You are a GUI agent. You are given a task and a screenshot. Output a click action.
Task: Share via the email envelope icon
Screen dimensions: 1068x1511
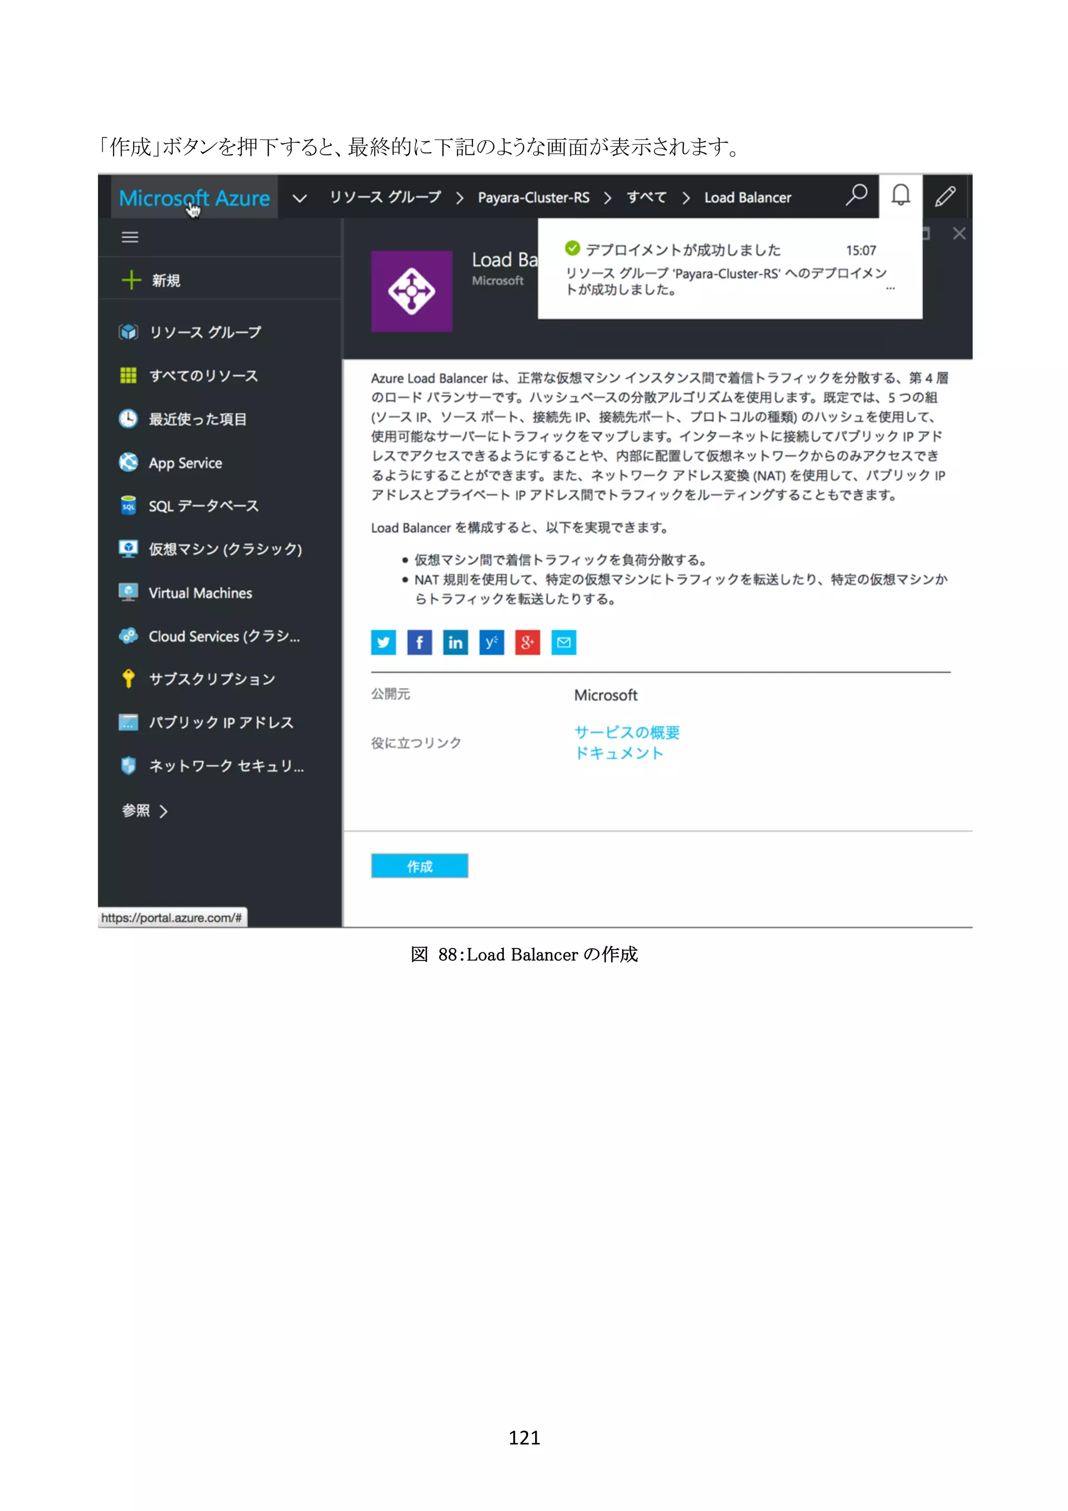[x=564, y=642]
